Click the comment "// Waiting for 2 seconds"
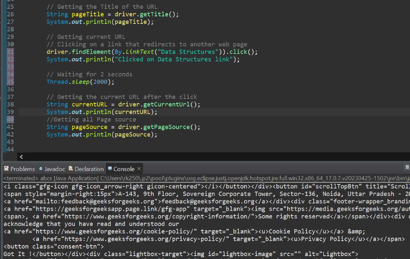 90,74
